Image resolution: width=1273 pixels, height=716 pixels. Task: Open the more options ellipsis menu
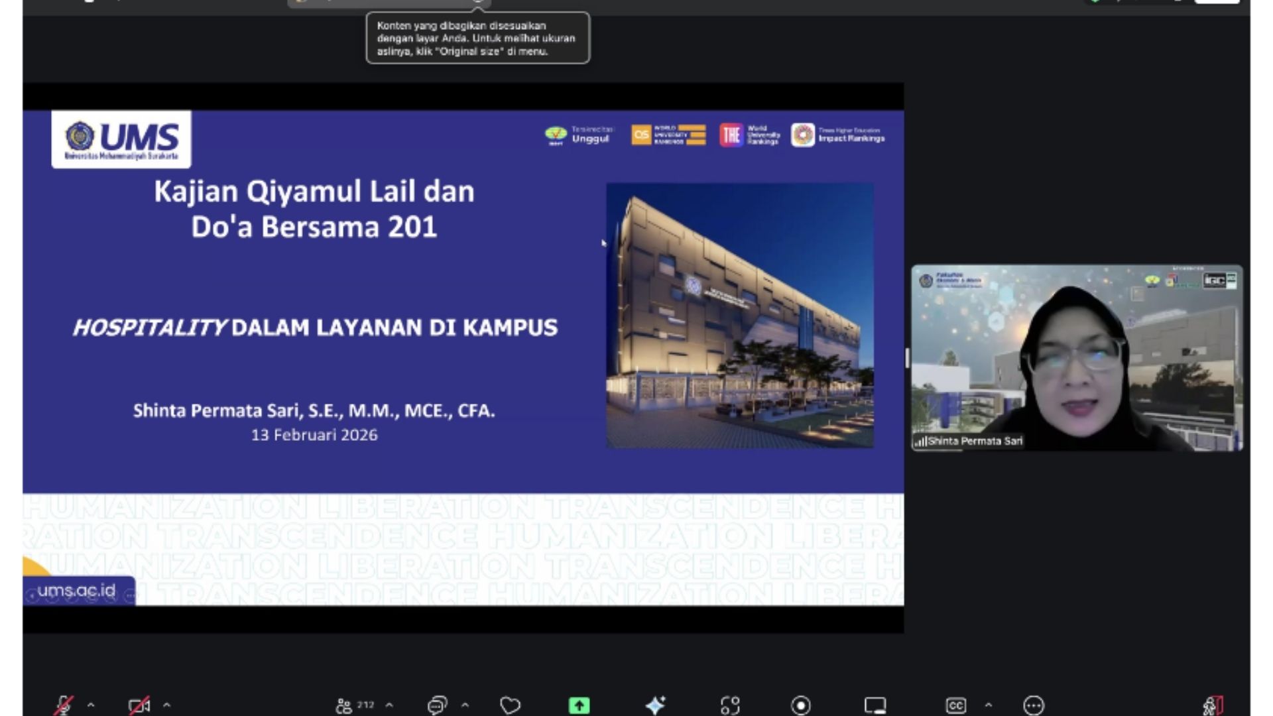coord(1034,705)
